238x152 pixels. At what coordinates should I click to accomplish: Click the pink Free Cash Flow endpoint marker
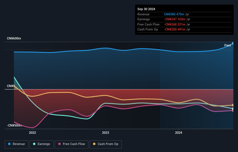(233, 111)
